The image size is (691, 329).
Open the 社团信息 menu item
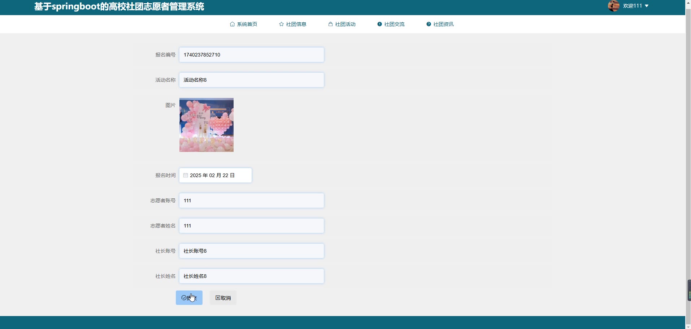[x=293, y=24]
